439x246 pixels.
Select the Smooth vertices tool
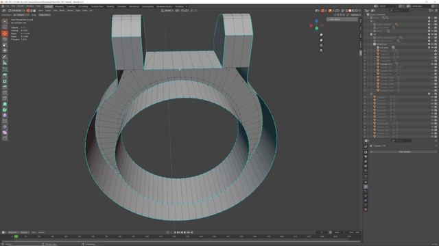5,115
